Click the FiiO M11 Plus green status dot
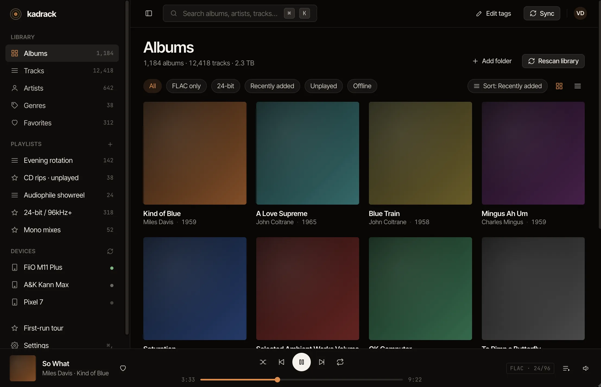Viewport: 601px width, 387px height. click(112, 268)
